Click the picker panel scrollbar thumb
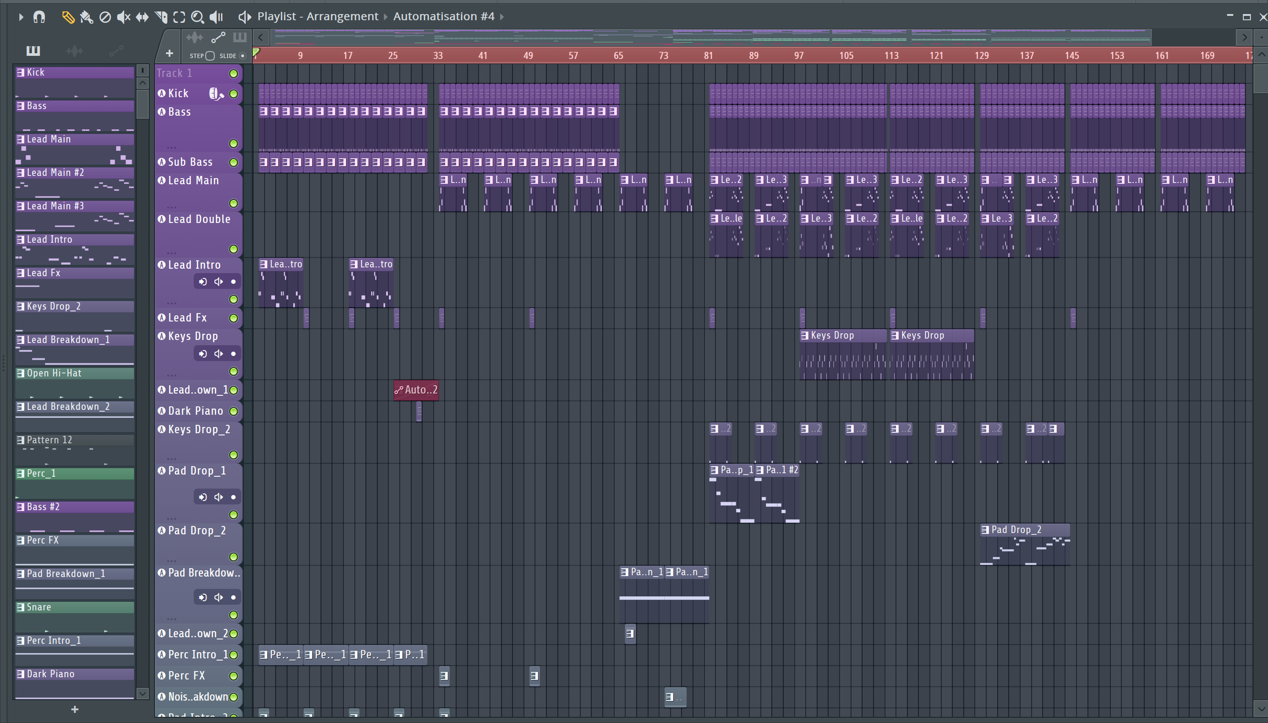Image resolution: width=1268 pixels, height=723 pixels. [x=142, y=104]
